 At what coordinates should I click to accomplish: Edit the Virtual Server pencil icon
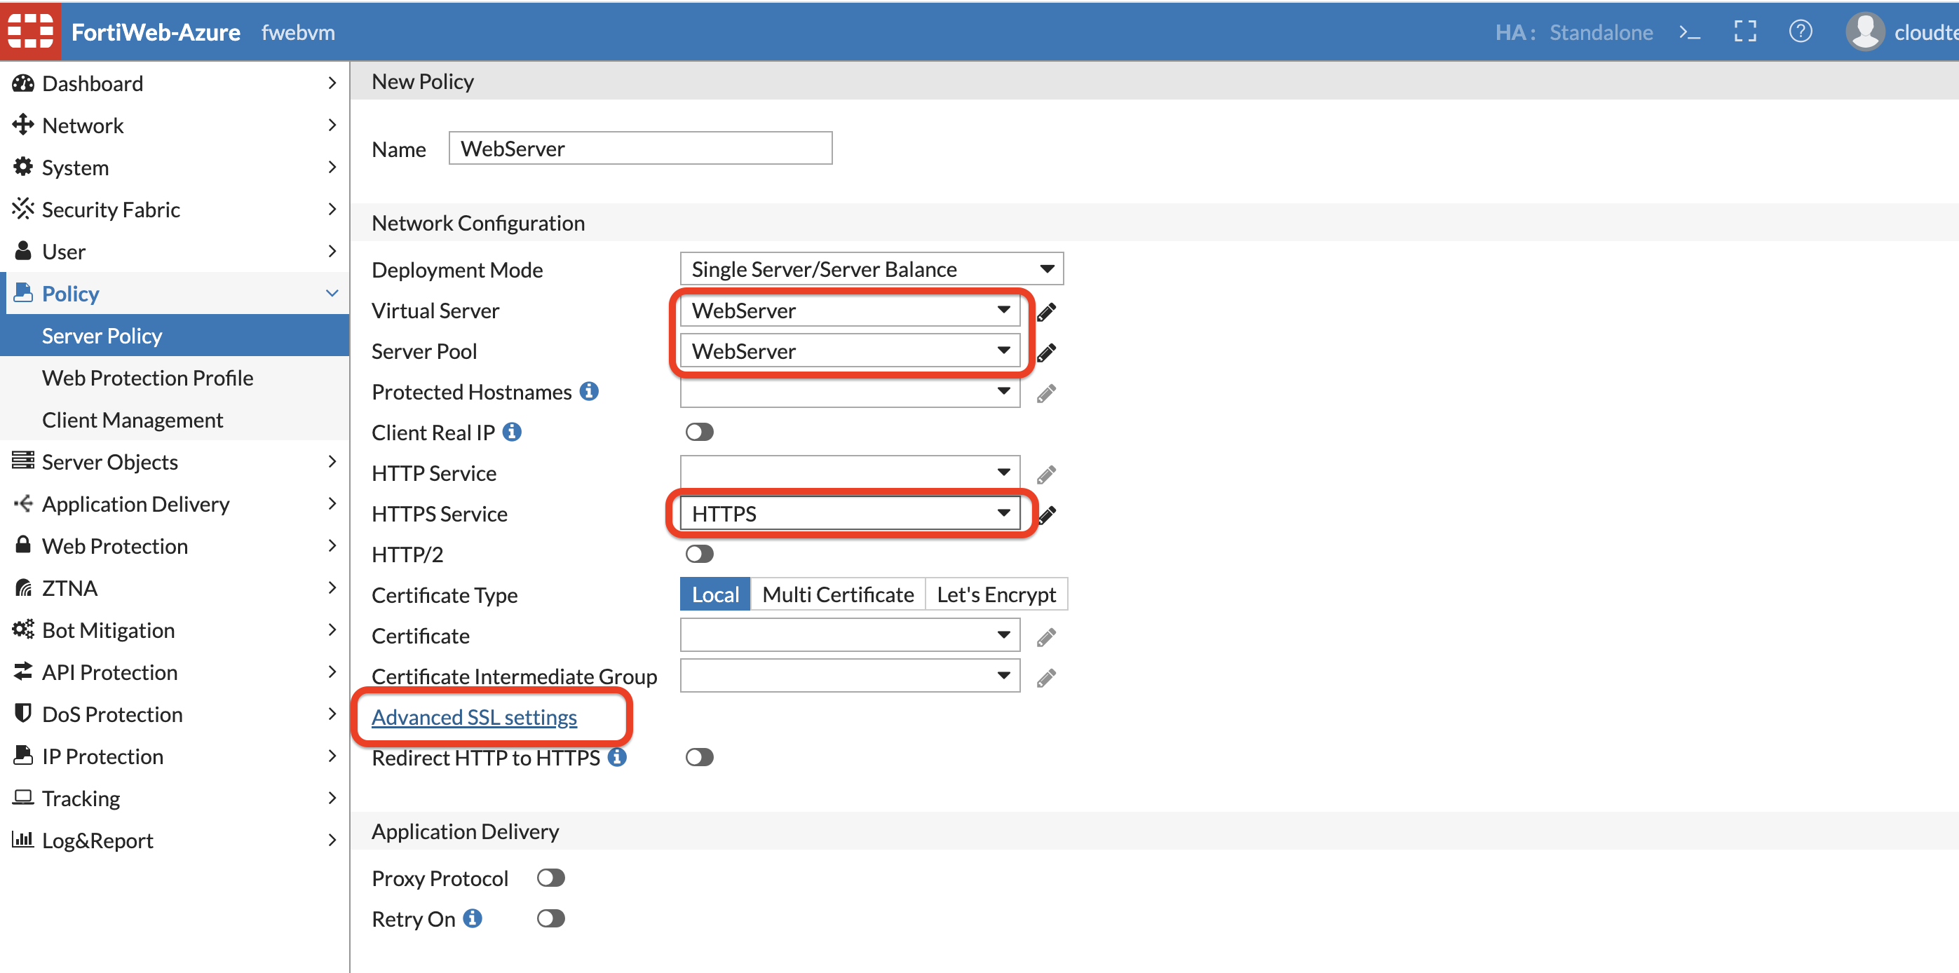tap(1046, 312)
